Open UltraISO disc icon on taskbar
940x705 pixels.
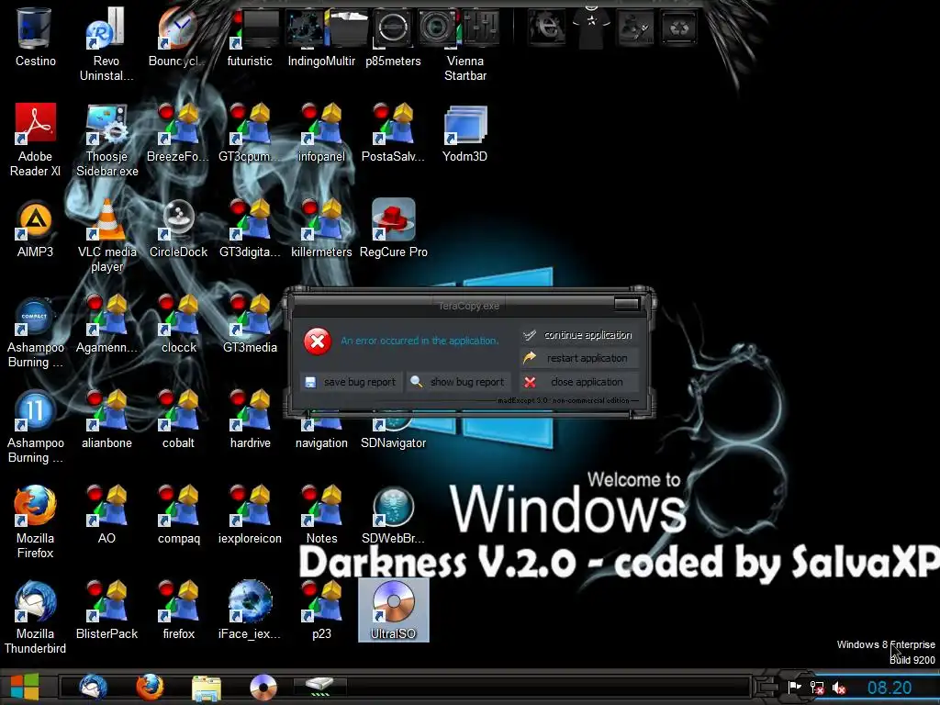263,687
